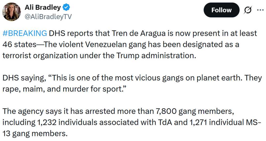This screenshot has width=266, height=141.
Task: Click the phrase "planet earth"
Action: tap(225, 78)
